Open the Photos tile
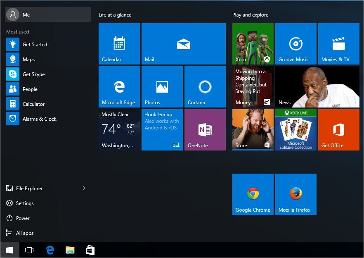 (x=162, y=87)
